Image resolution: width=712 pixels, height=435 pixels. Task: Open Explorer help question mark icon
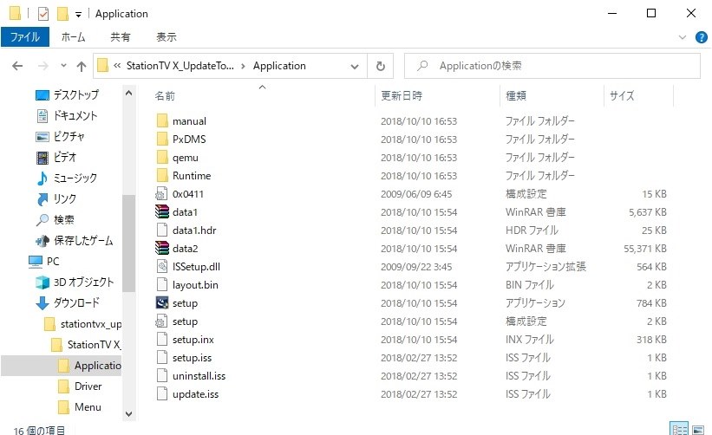coord(702,37)
